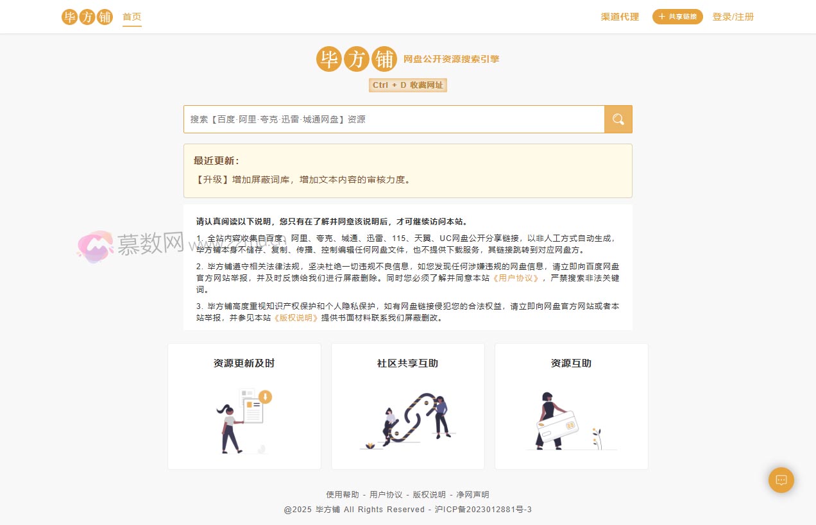Select the 首页 menu item
This screenshot has width=816, height=525.
click(132, 17)
